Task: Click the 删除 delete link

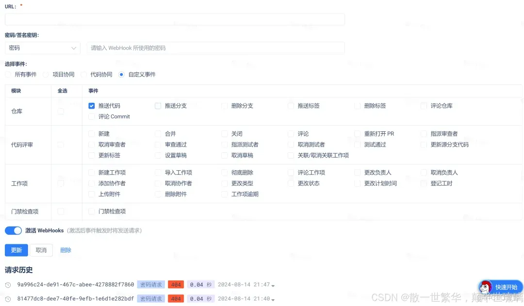Action: 65,250
